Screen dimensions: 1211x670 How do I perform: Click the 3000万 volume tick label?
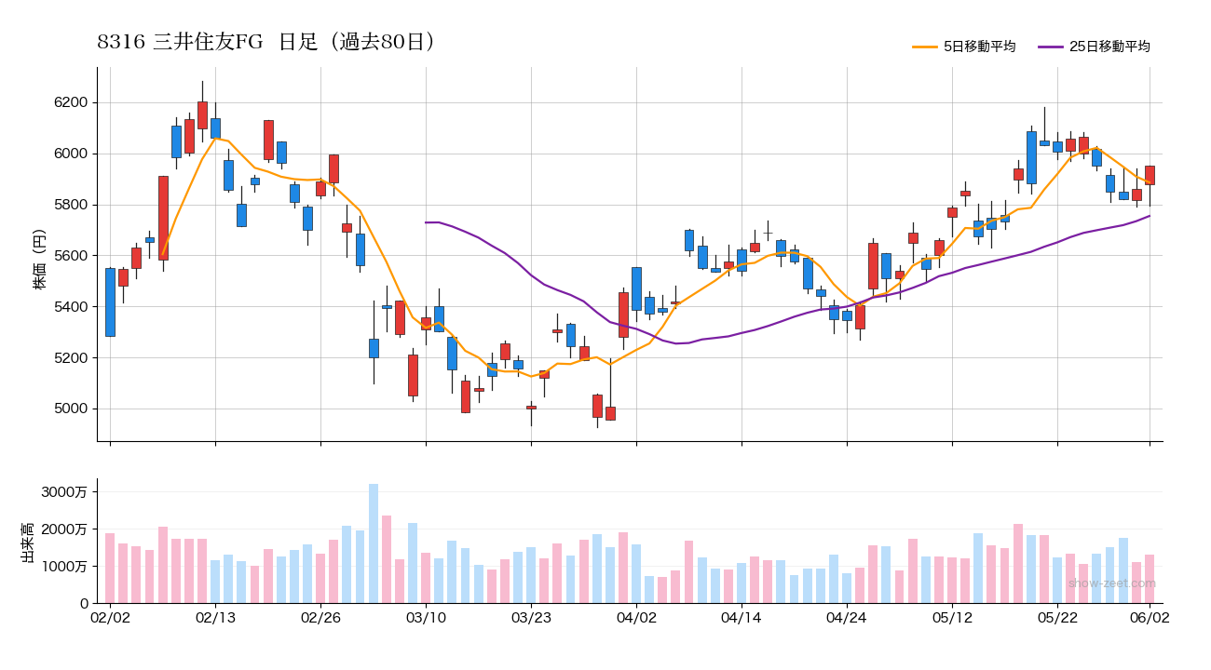tap(65, 491)
